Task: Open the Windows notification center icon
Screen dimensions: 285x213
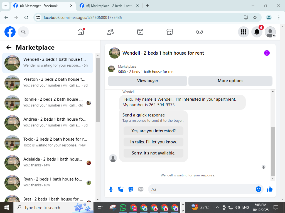Action: pos(276,207)
